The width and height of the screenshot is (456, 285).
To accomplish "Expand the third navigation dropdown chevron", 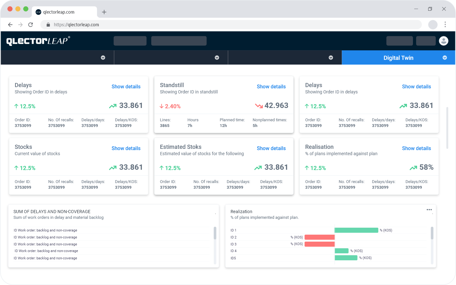I will pyautogui.click(x=331, y=58).
